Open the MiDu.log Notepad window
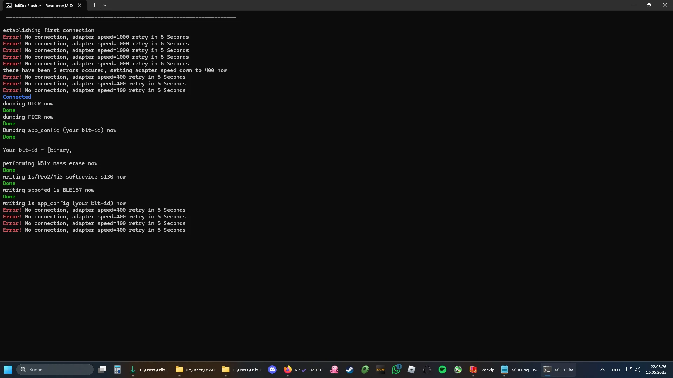673x378 pixels. click(x=519, y=370)
